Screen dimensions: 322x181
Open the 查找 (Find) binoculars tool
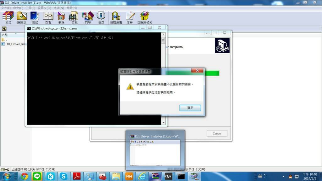point(74,18)
